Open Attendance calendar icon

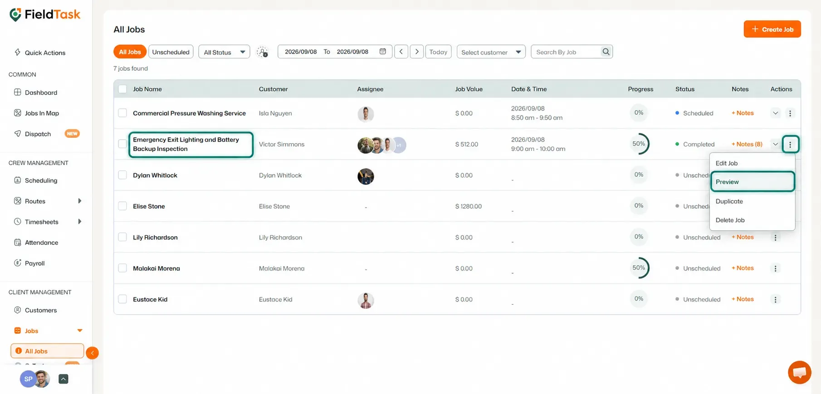pyautogui.click(x=18, y=243)
